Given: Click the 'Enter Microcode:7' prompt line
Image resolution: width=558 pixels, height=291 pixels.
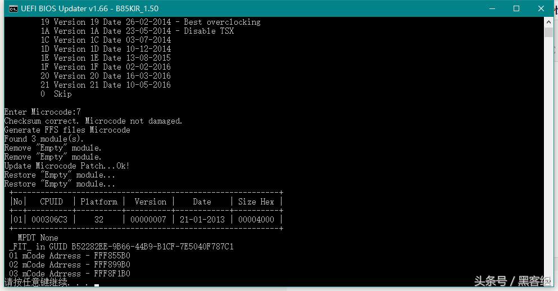Looking at the screenshot, I should pos(43,112).
